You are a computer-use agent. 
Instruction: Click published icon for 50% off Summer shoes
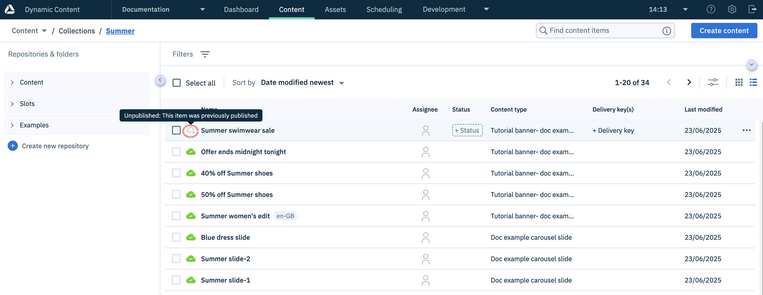(x=191, y=195)
